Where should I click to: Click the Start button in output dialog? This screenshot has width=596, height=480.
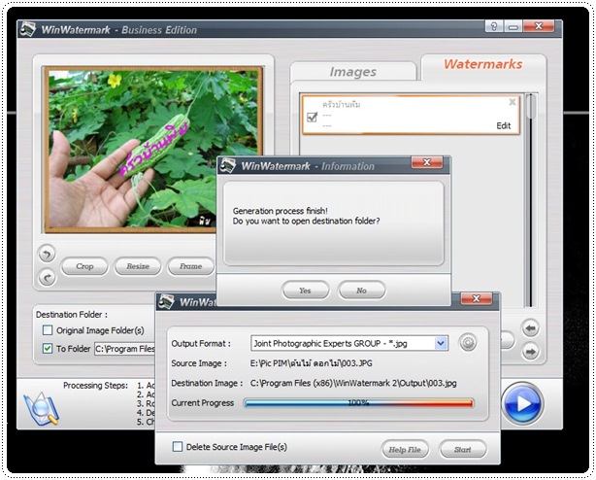463,450
